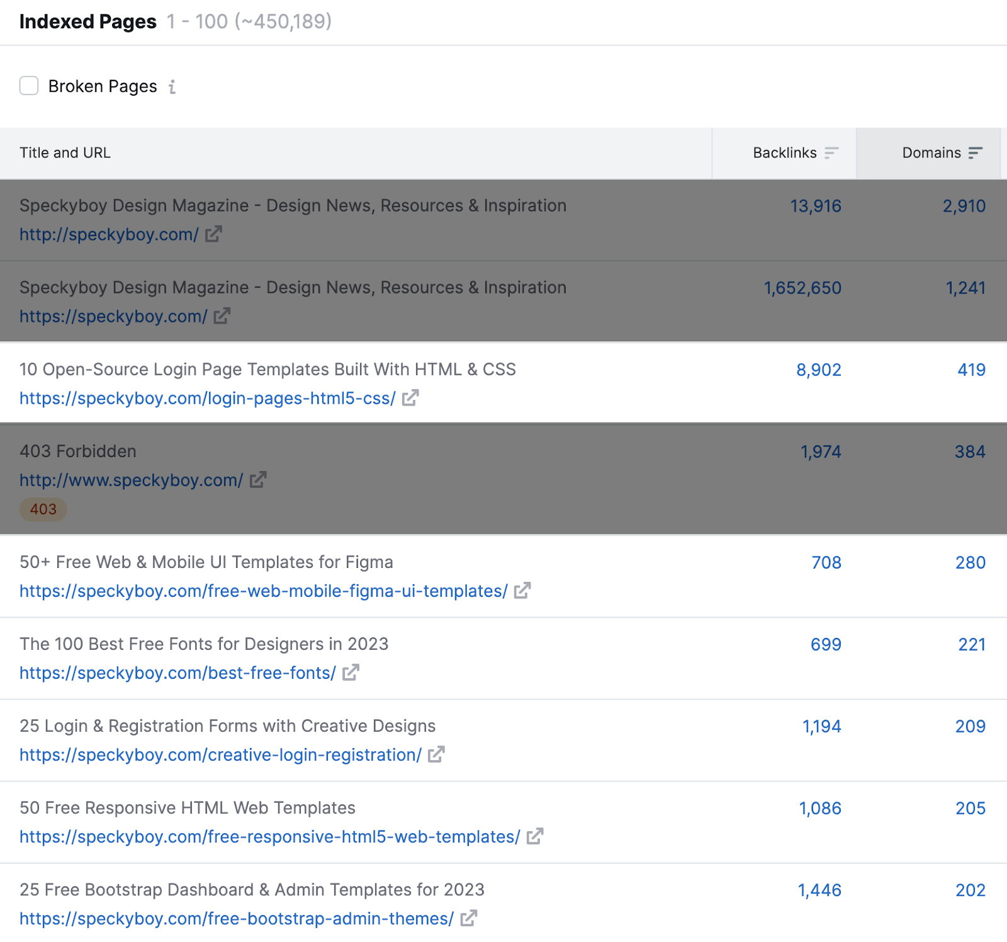The image size is (1007, 942).
Task: Click external icon beside figma-ui-templates URL
Action: pos(522,591)
